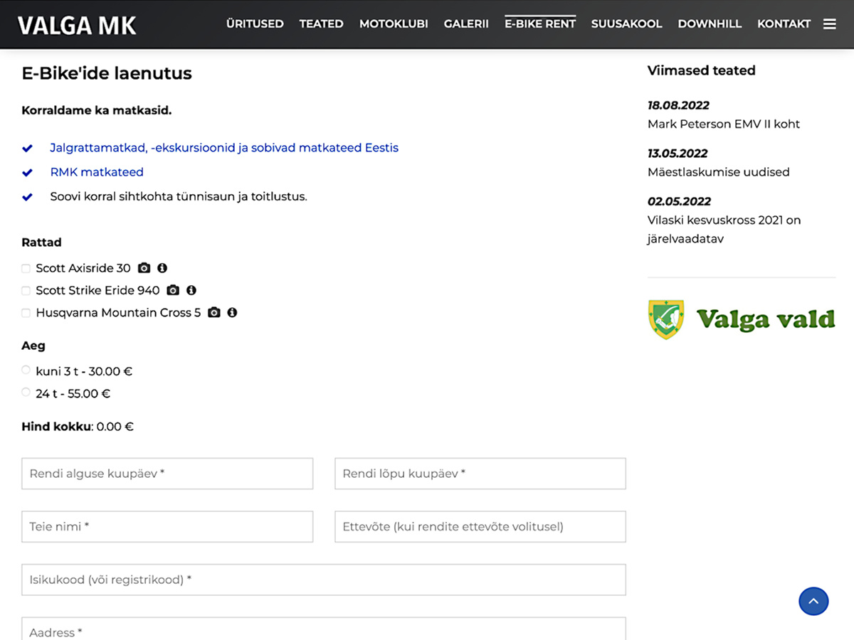The height and width of the screenshot is (640, 854).
Task: Open photo of Scott Strike Eride 940
Action: pyautogui.click(x=173, y=290)
